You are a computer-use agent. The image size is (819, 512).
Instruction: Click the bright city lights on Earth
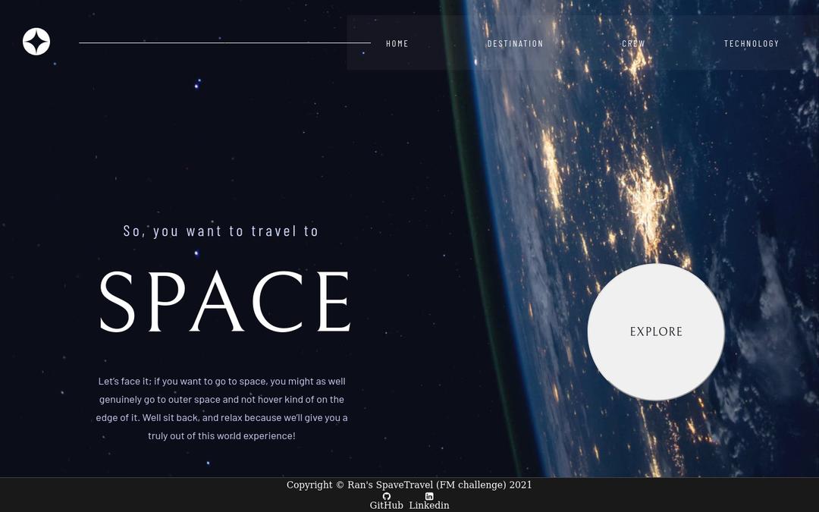645,199
